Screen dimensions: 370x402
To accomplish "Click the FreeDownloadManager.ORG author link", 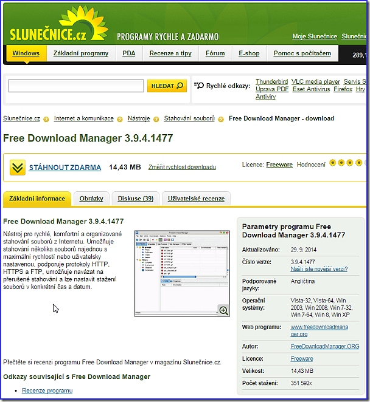I will point(325,346).
